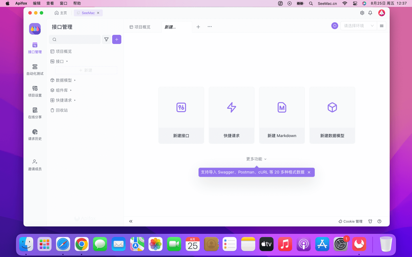This screenshot has width=412, height=257.
Task: Open 自动化测试 in the left sidebar
Action: point(35,69)
